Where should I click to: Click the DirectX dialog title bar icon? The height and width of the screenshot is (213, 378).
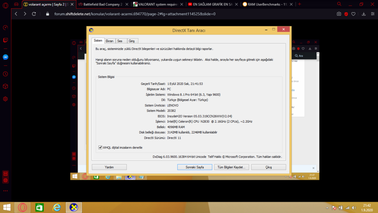(x=91, y=30)
